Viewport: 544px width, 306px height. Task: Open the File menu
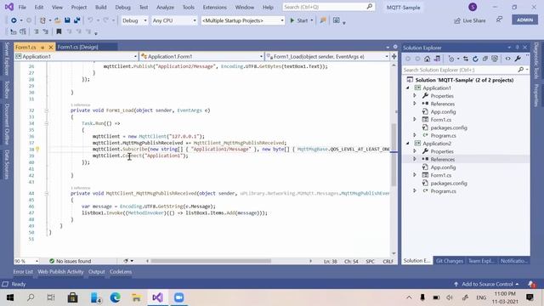coord(22,7)
